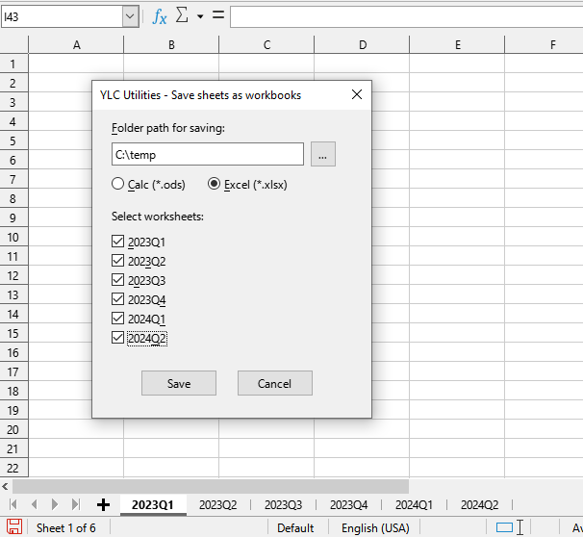
Task: Select column E header
Action: click(457, 45)
